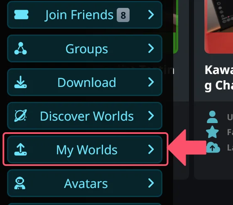Click the upload icon beside My Worlds
This screenshot has width=233, height=205.
pos(20,149)
